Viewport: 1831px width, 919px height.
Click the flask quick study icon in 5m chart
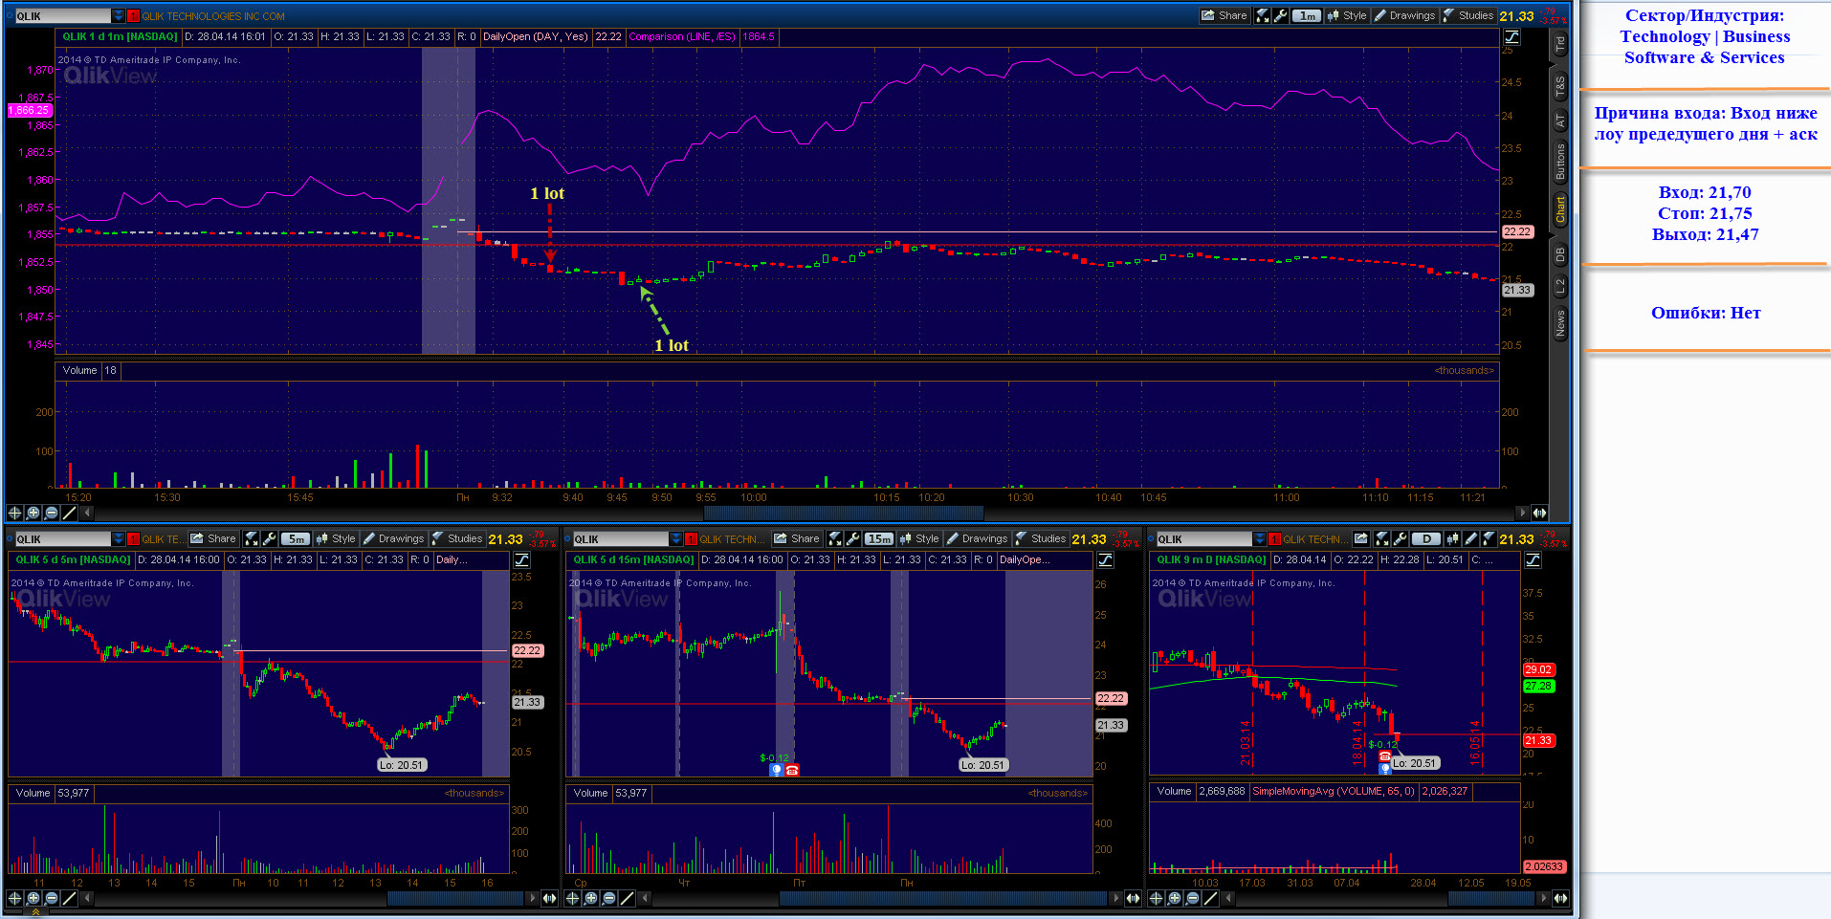coord(252,538)
